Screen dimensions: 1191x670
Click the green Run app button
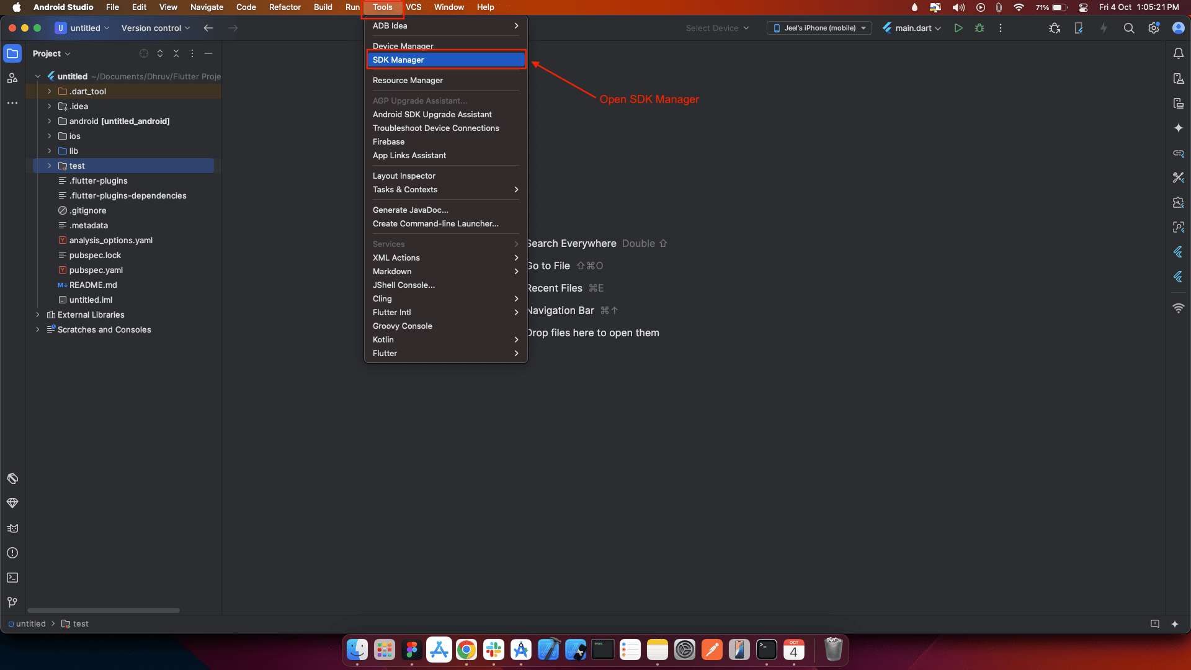coord(958,28)
